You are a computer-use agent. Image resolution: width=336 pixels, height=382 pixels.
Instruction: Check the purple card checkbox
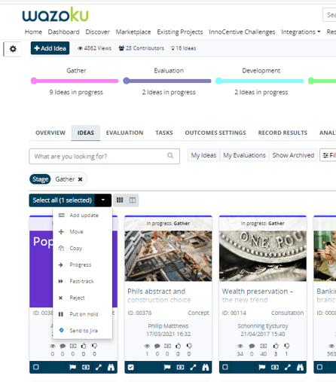coord(36,367)
